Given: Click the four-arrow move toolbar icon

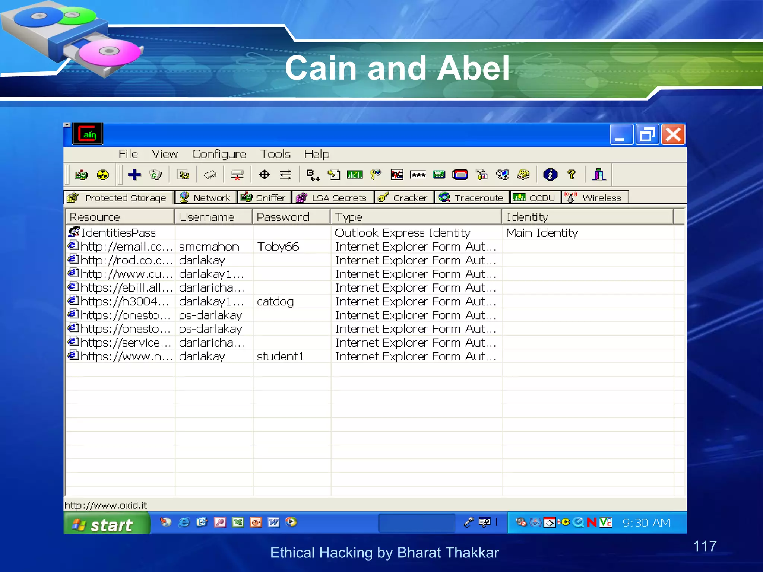Looking at the screenshot, I should (x=264, y=175).
